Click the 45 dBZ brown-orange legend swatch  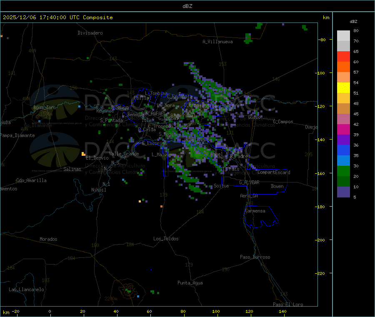click(343, 109)
